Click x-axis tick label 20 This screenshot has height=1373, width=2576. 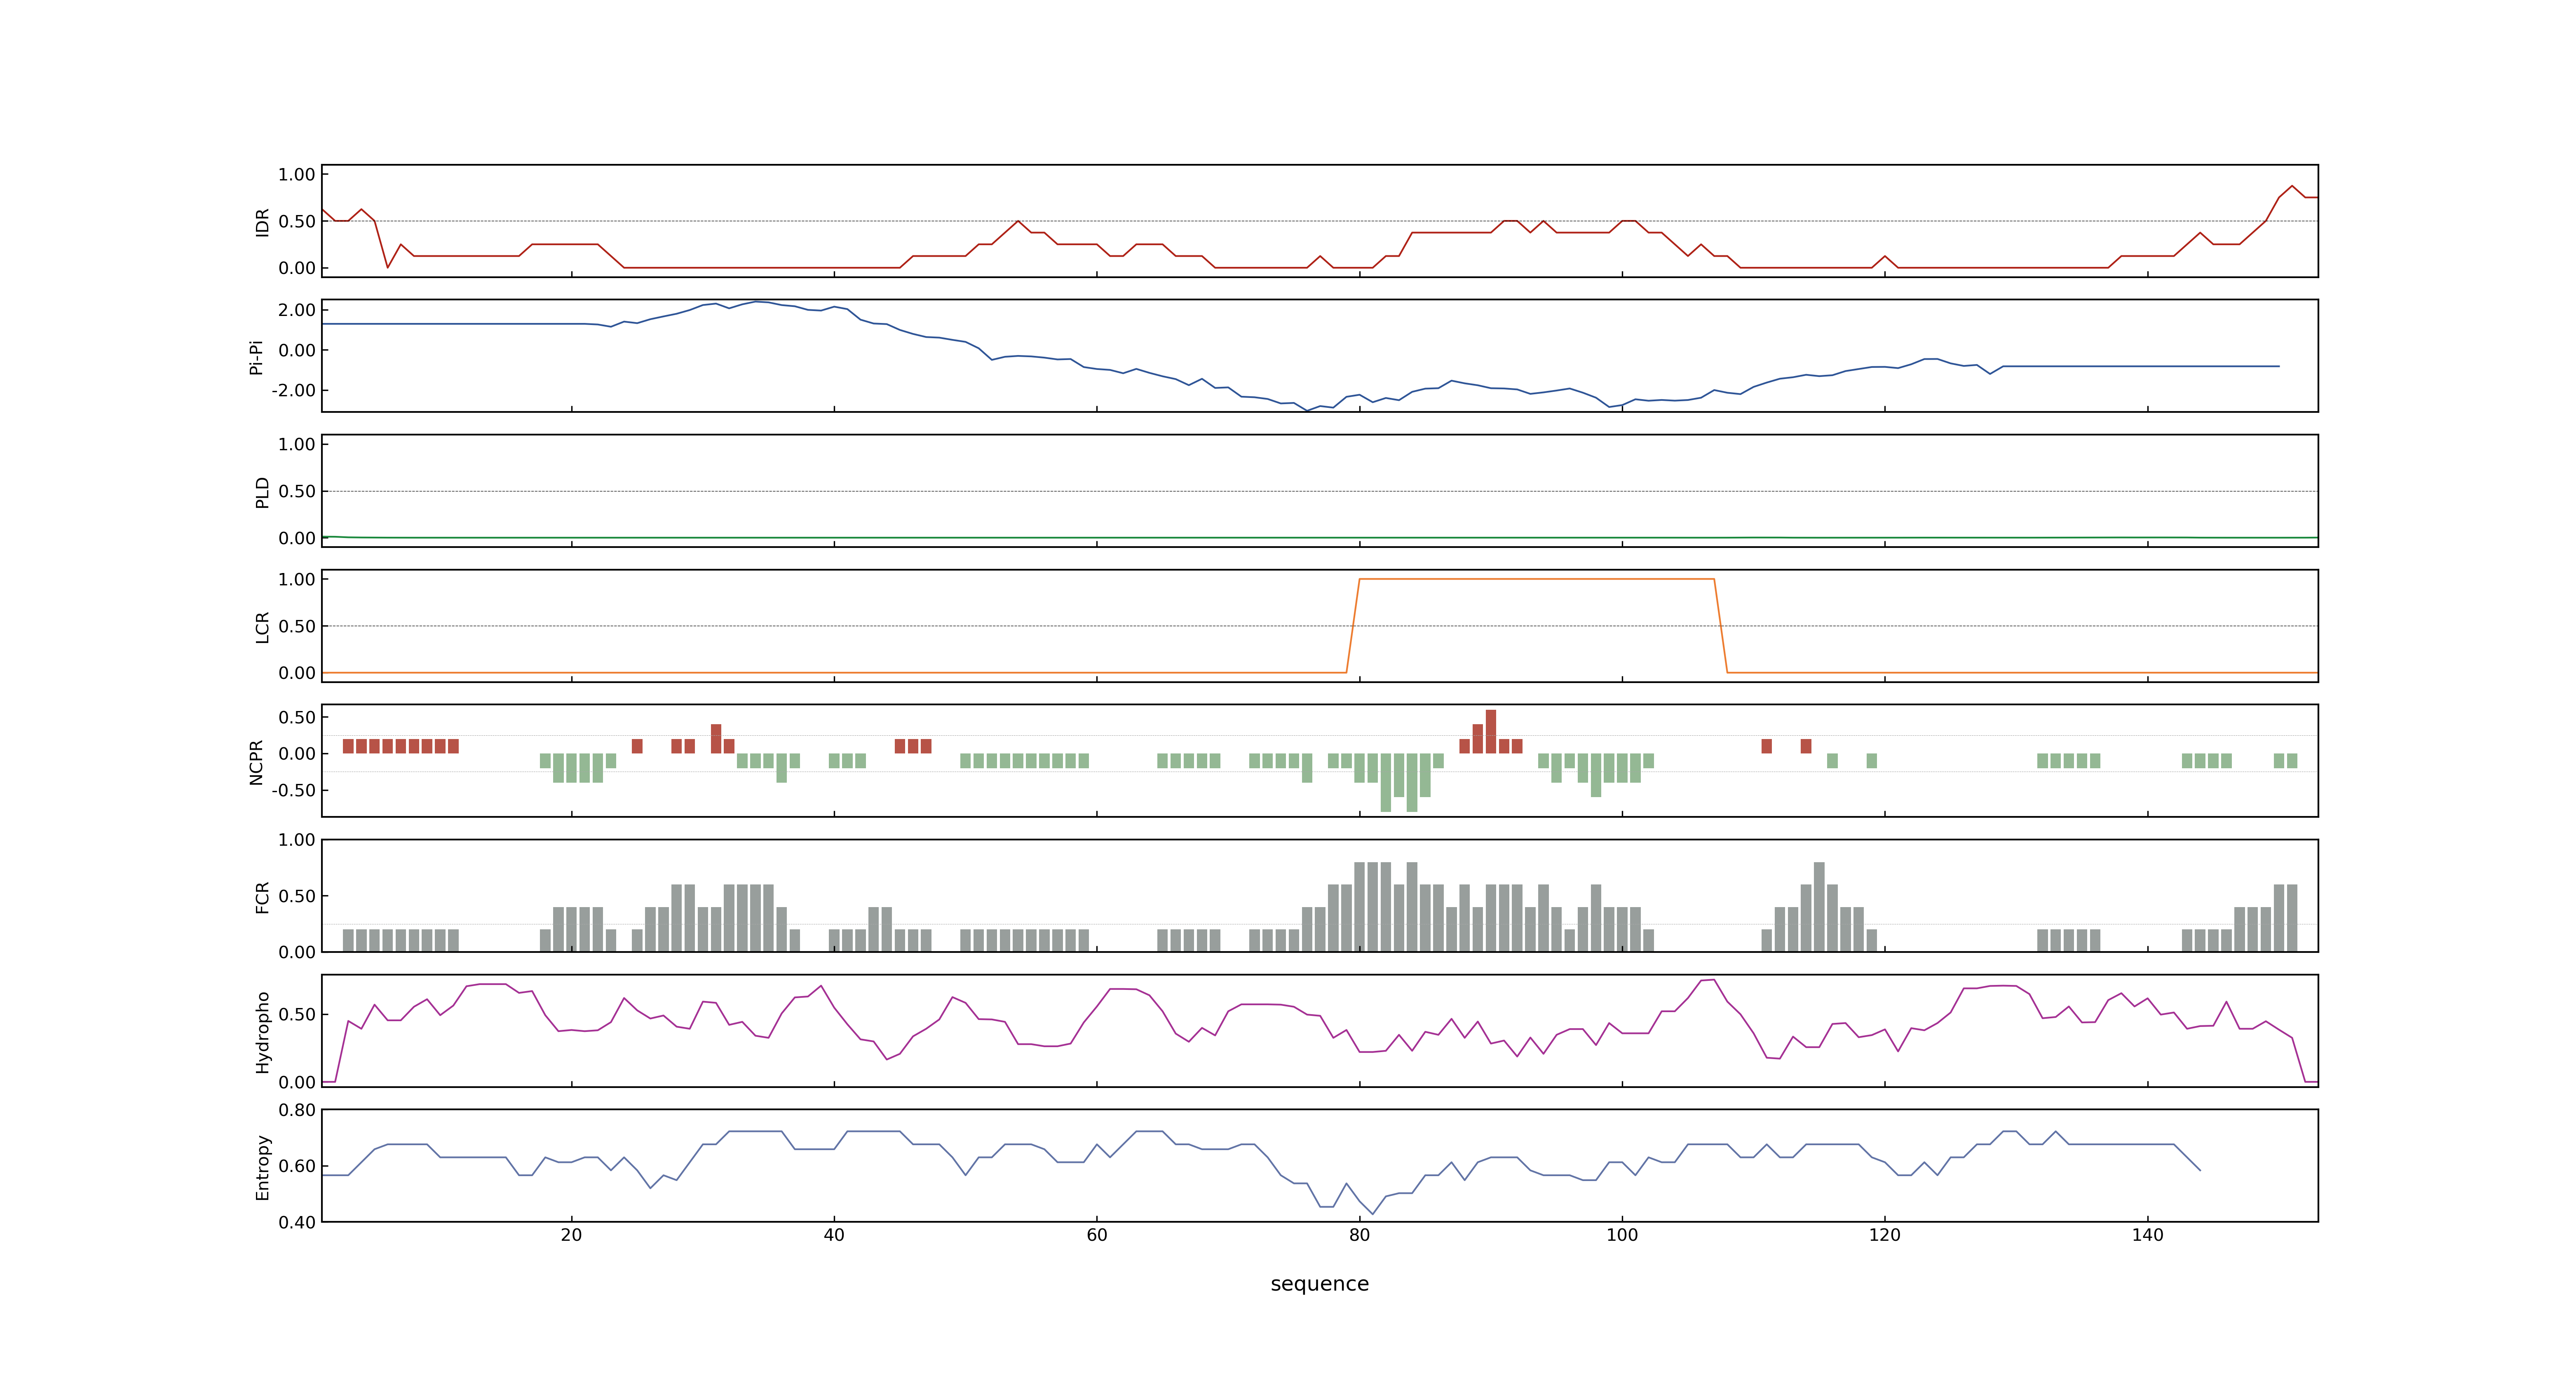click(x=571, y=1235)
